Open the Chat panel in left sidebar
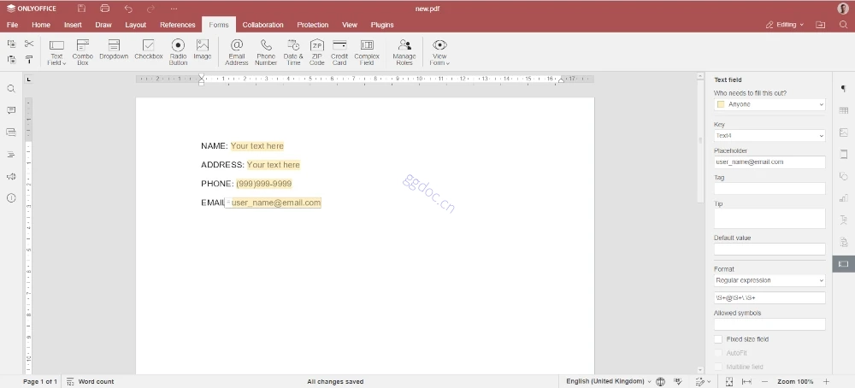Image resolution: width=855 pixels, height=388 pixels. click(11, 132)
